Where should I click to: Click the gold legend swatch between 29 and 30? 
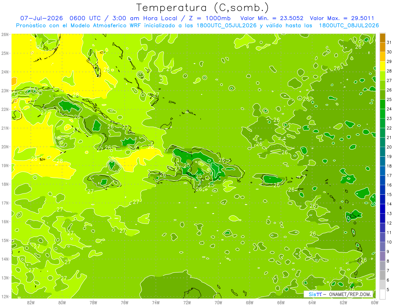tap(382, 57)
